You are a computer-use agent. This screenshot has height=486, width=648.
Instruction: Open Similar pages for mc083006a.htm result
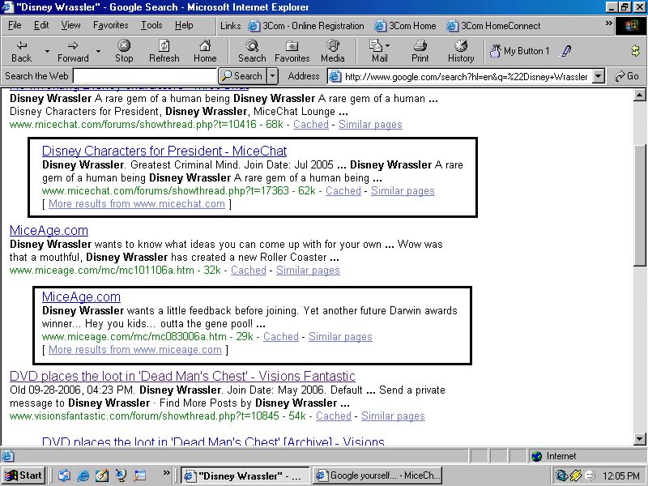340,337
